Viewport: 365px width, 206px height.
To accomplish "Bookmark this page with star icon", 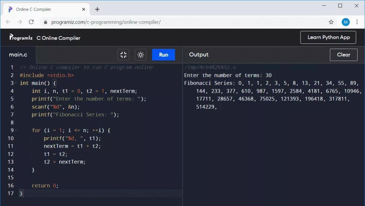I will pos(331,22).
